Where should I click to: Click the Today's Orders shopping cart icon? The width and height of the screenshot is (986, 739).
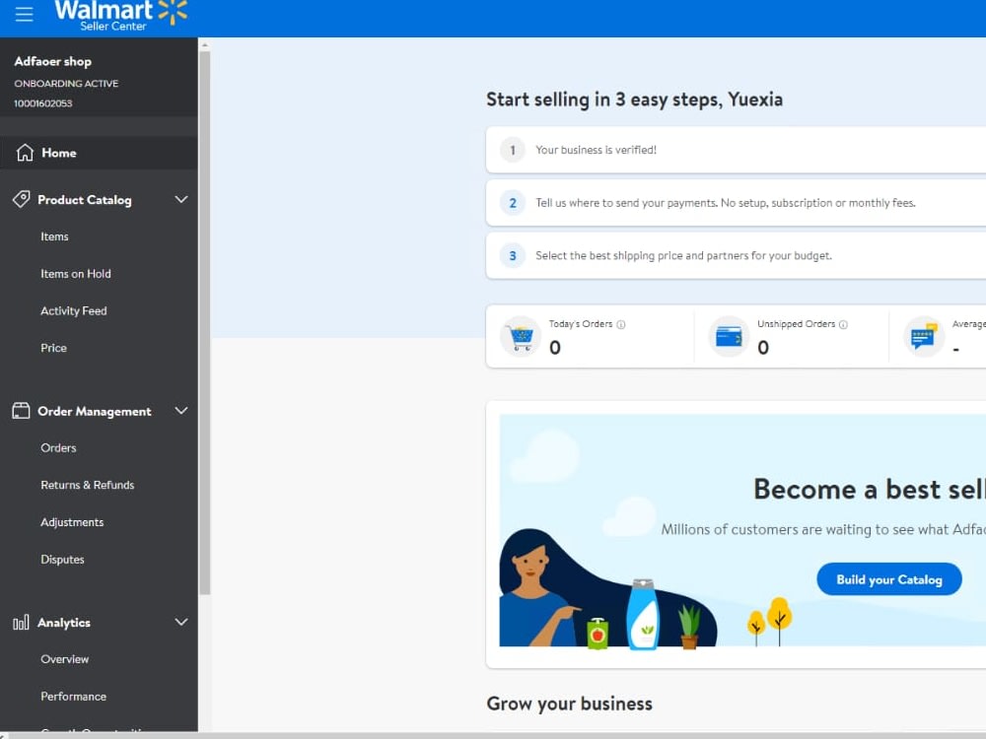(521, 337)
